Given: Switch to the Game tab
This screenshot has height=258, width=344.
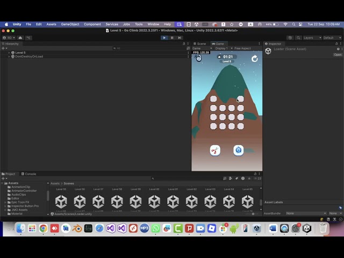Looking at the screenshot, I should (218, 44).
